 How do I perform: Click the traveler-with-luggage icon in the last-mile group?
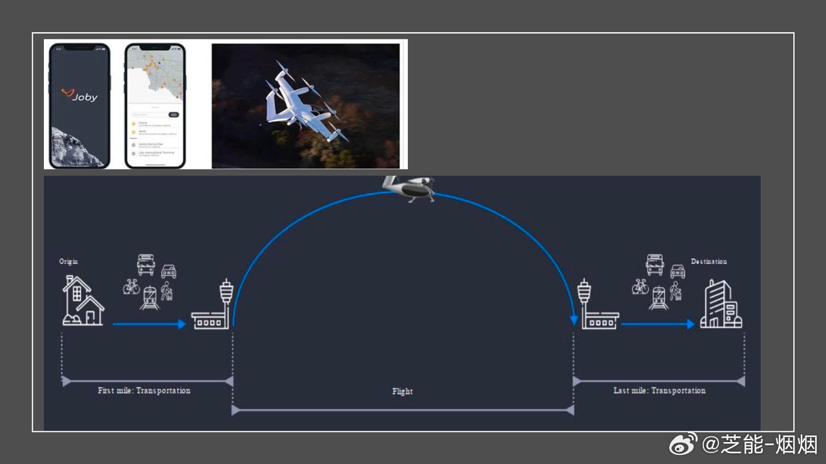(x=676, y=291)
